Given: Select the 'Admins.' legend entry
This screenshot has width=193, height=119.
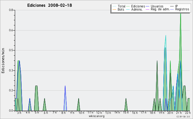Looking at the screenshot, I should pyautogui.click(x=137, y=9).
